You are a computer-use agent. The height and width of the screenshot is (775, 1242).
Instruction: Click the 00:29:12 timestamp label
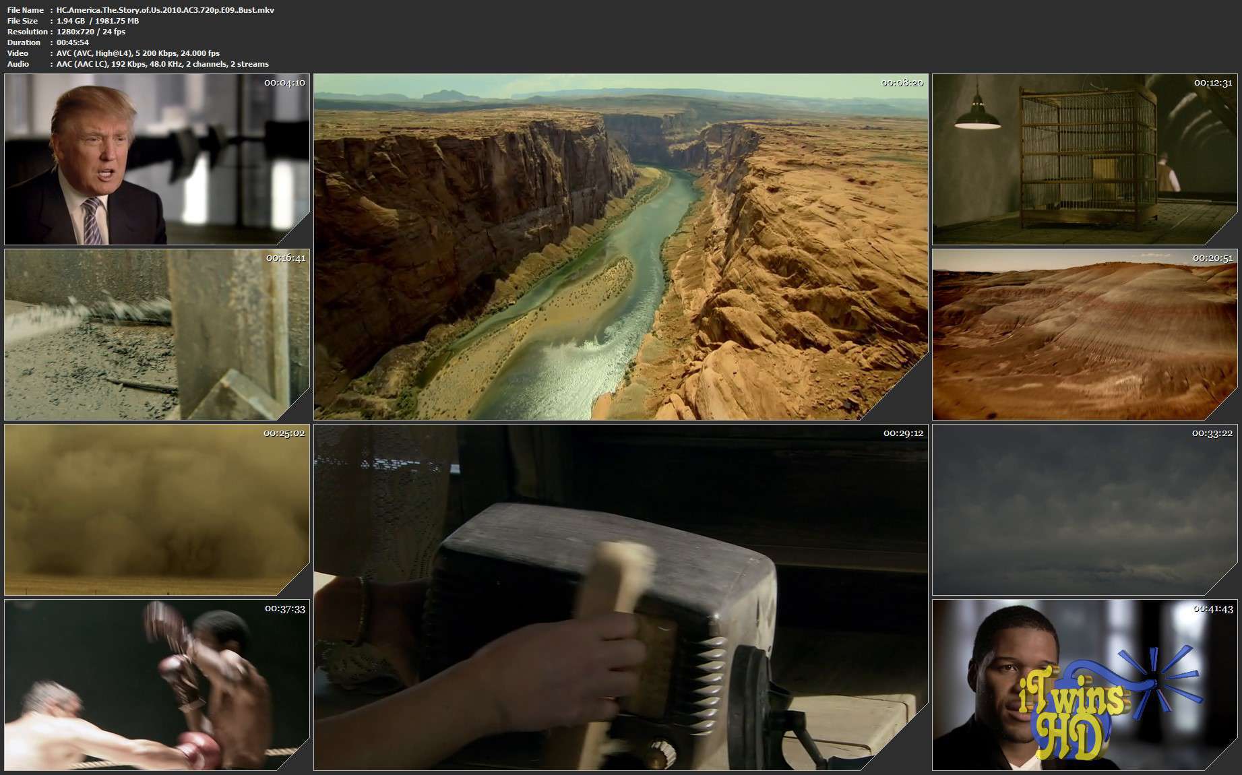(903, 433)
